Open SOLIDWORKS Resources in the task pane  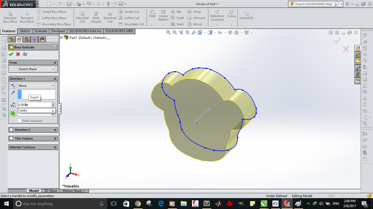(x=358, y=48)
